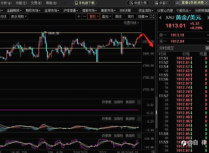Open 复权 adjustment dropdown

pyautogui.click(x=94, y=16)
